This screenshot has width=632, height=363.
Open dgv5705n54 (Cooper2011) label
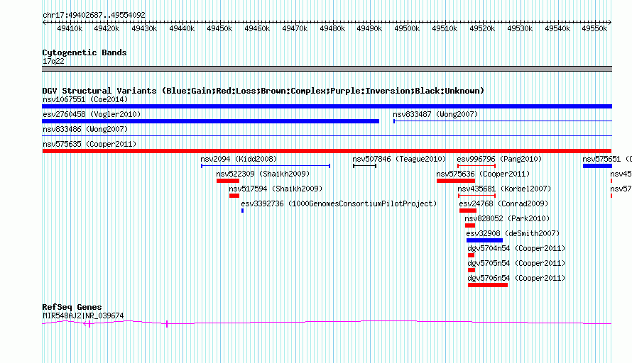point(516,263)
